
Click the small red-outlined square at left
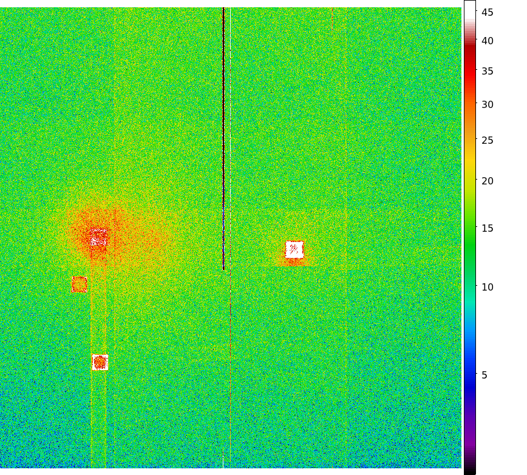point(80,285)
